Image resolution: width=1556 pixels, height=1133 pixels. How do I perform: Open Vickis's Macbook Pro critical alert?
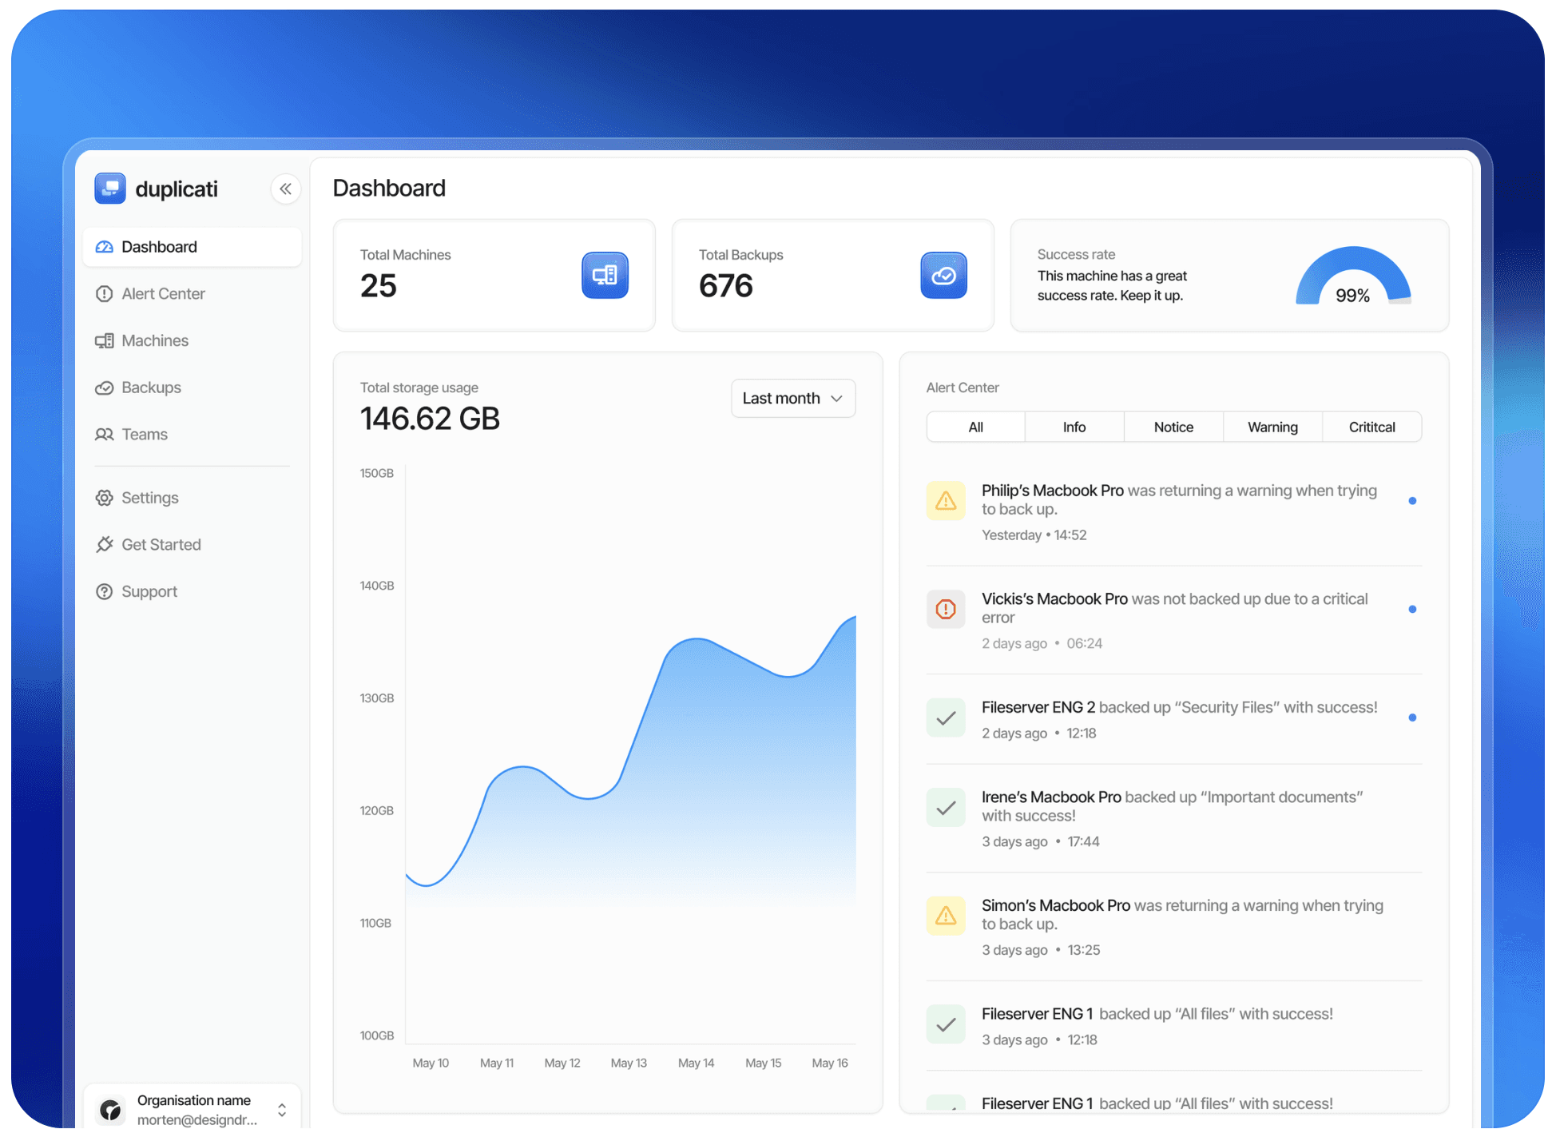pos(1054,599)
